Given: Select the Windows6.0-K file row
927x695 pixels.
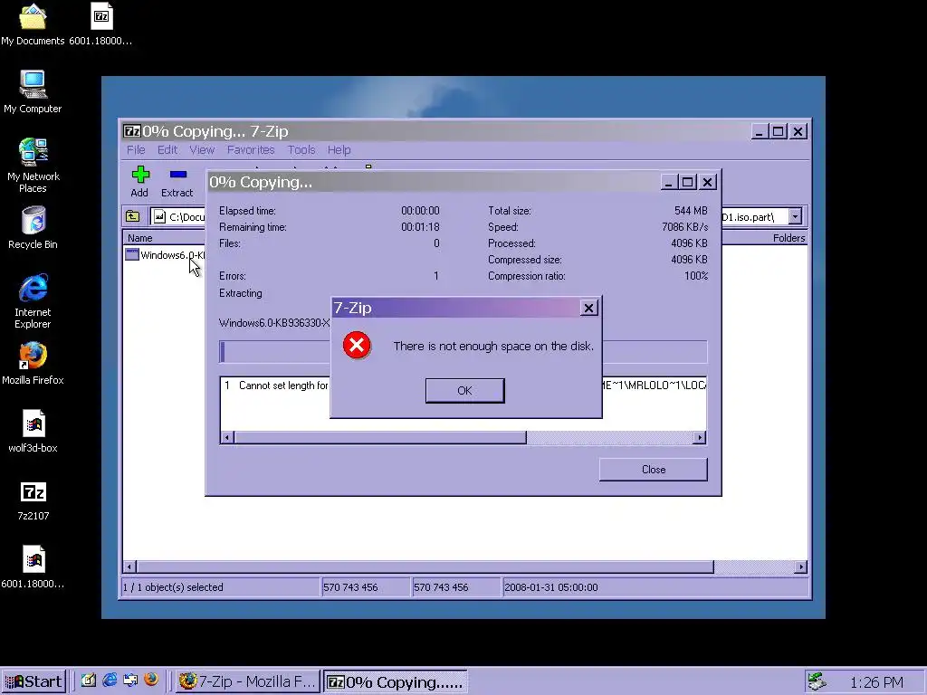Looking at the screenshot, I should coord(165,255).
